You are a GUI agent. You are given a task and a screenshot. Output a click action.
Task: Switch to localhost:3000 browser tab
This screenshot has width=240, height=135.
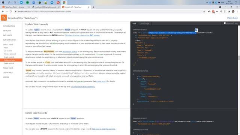pos(46,7)
